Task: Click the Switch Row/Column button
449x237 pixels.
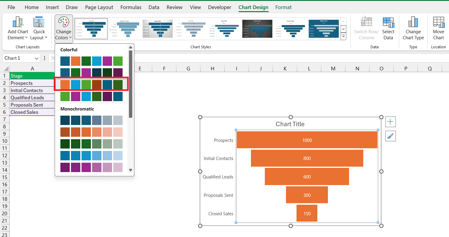Action: [x=366, y=28]
